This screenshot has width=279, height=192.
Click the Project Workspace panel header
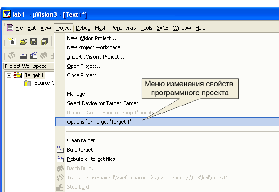coord(29,66)
